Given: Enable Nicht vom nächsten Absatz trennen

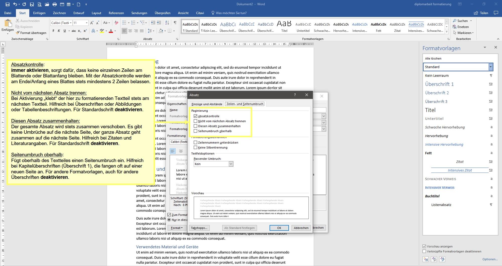Looking at the screenshot, I should 196,121.
